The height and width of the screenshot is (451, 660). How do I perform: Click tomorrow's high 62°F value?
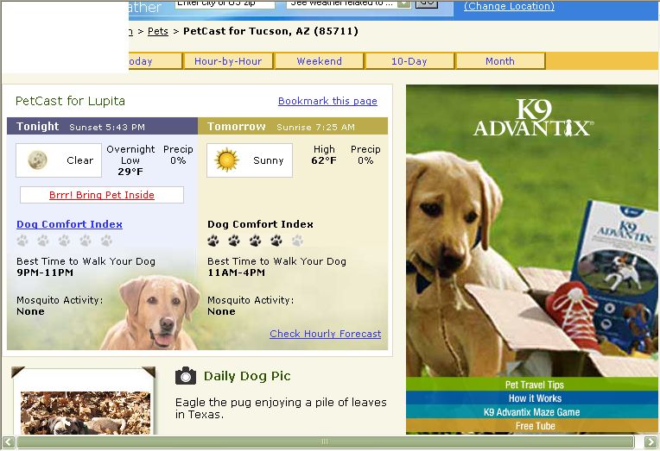pos(324,160)
